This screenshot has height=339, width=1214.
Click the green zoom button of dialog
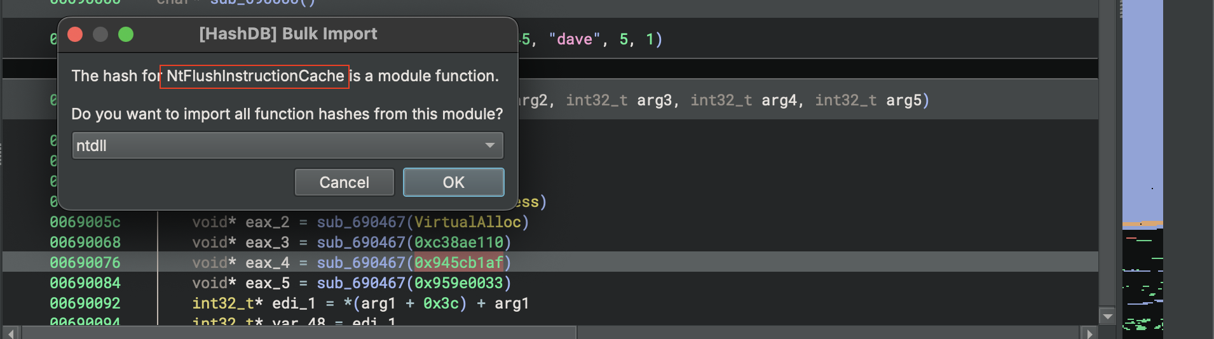pyautogui.click(x=126, y=34)
